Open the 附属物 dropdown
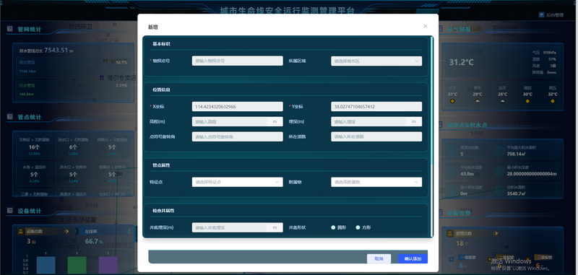578x275 pixels. 376,182
